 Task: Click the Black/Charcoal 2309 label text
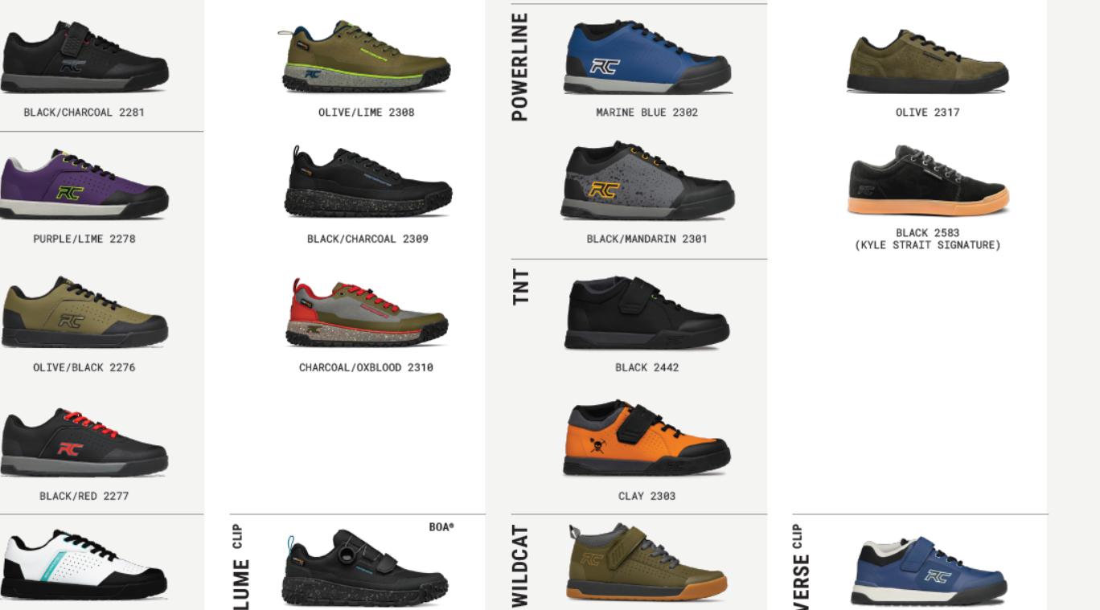point(367,239)
